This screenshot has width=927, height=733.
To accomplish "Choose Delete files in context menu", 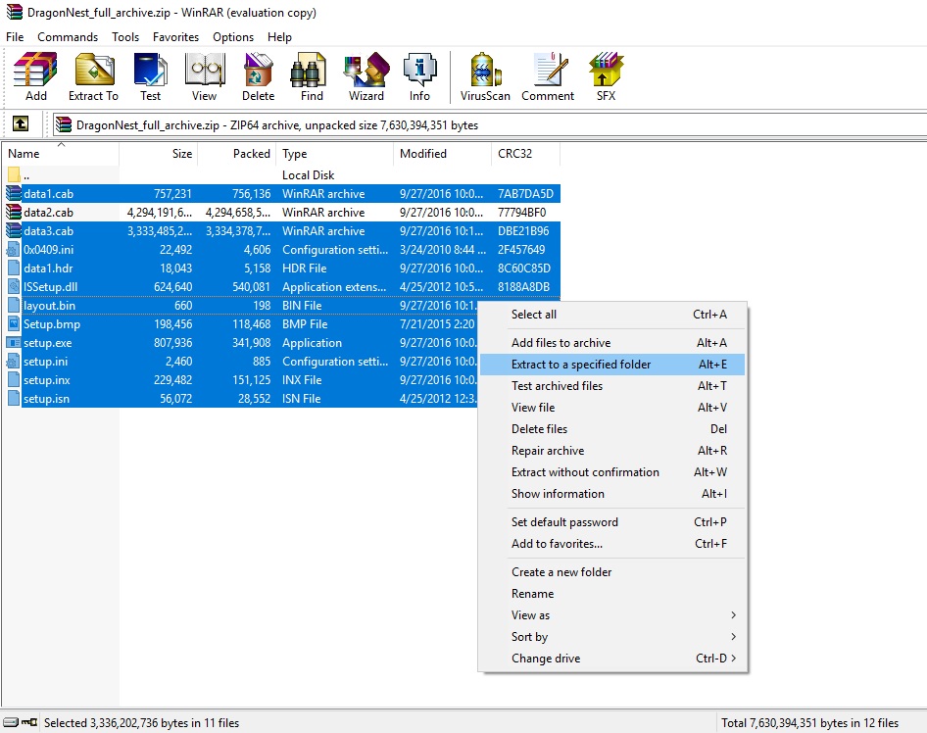I will point(612,429).
